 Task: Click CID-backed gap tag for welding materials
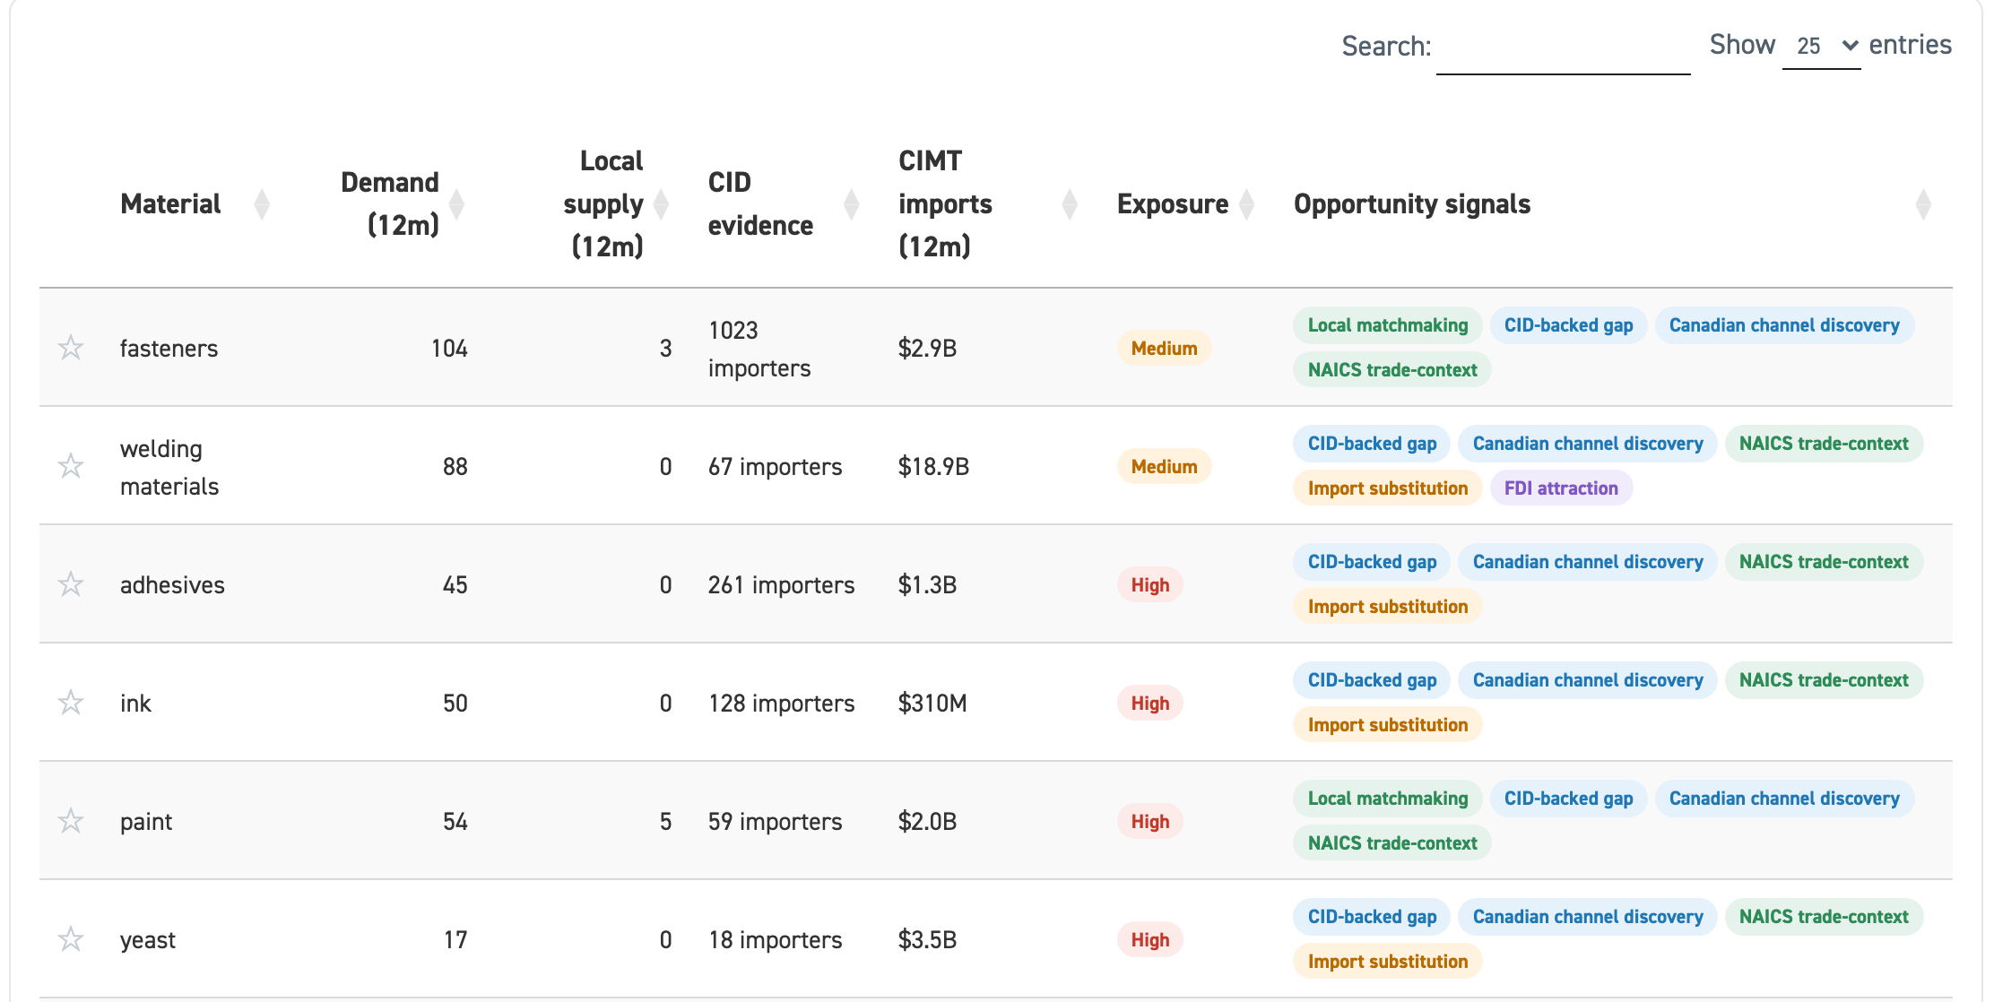coord(1372,444)
